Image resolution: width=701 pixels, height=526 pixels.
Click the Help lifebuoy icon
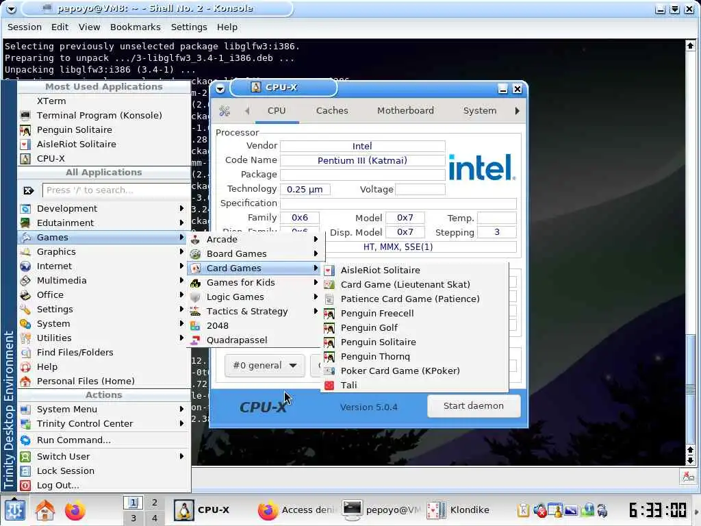(x=25, y=367)
